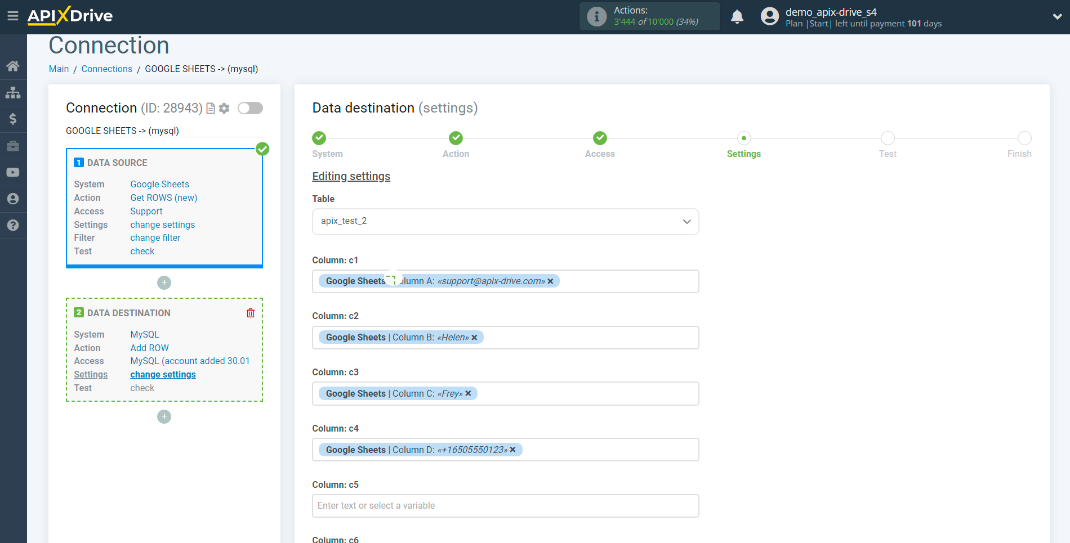Add a block after Data Source
Viewport: 1070px width, 543px height.
click(164, 282)
